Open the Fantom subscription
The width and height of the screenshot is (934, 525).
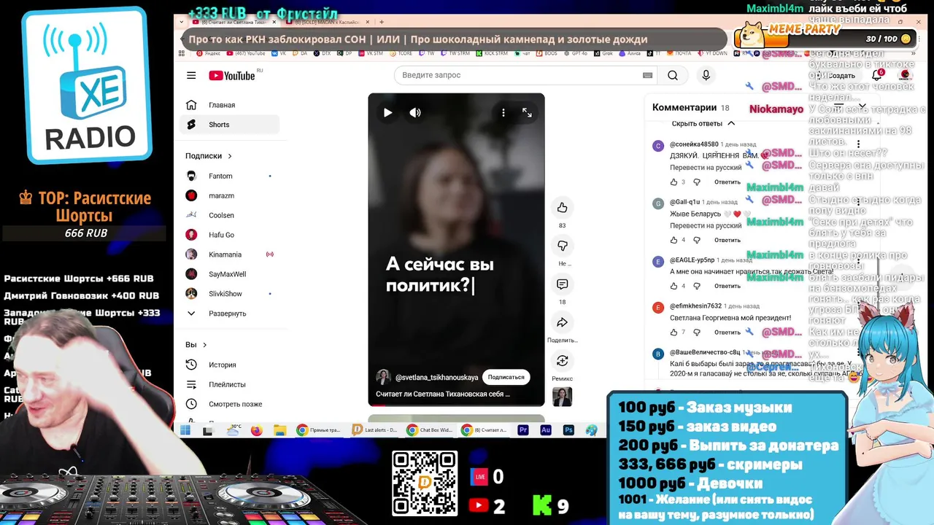tap(229, 176)
